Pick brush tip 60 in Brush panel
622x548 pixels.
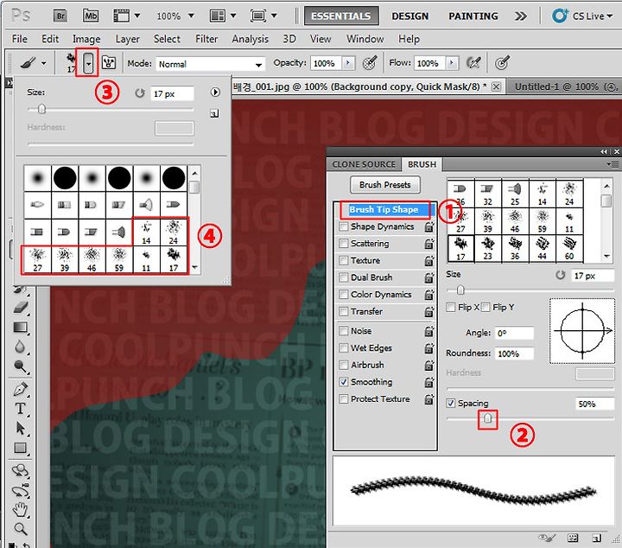(x=569, y=249)
